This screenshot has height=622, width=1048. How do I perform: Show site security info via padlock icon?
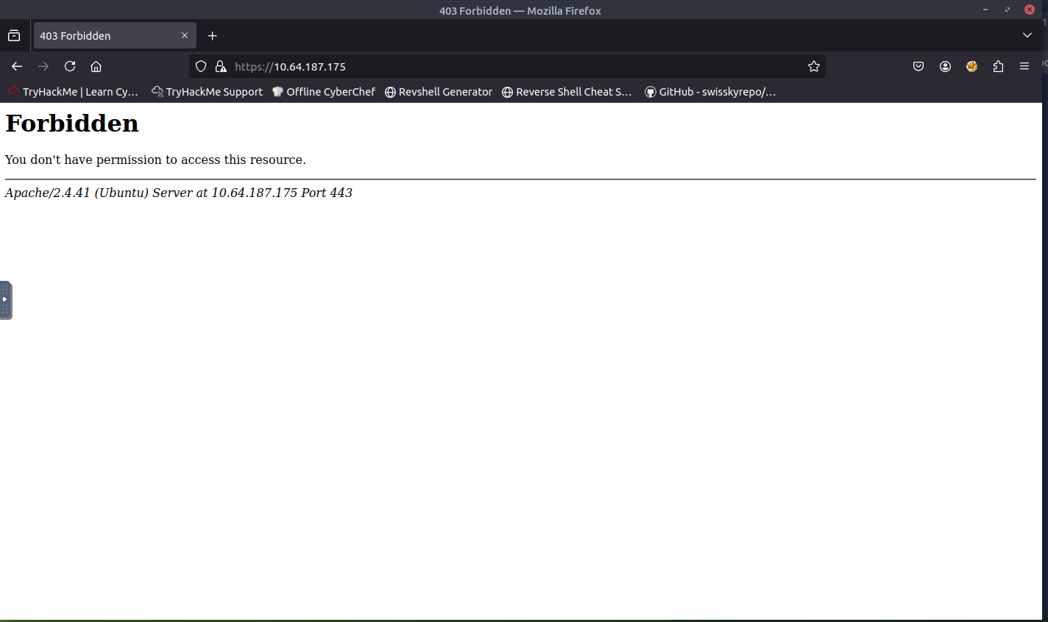[x=220, y=66]
